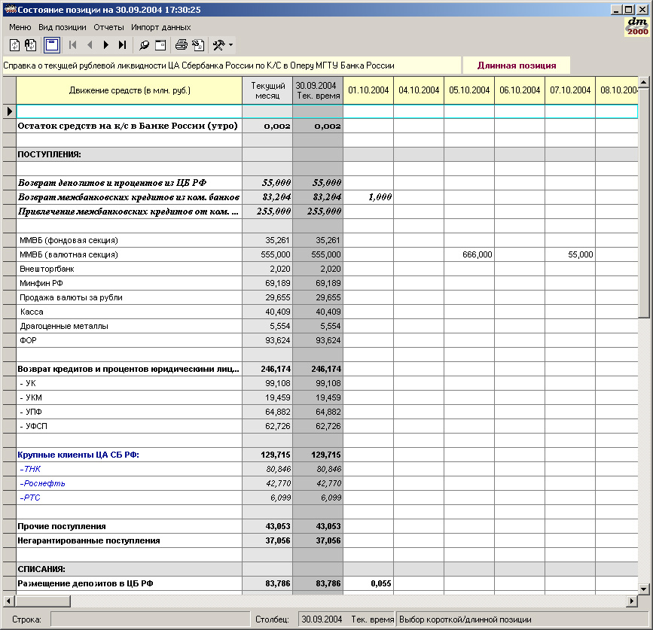The height and width of the screenshot is (630, 653).
Task: Open the Импорт данных menu
Action: (160, 27)
